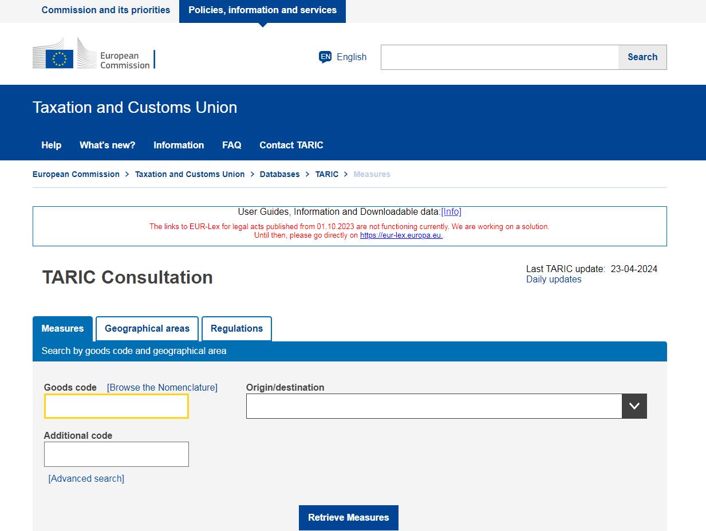
Task: Click the site search text field
Action: tap(499, 57)
